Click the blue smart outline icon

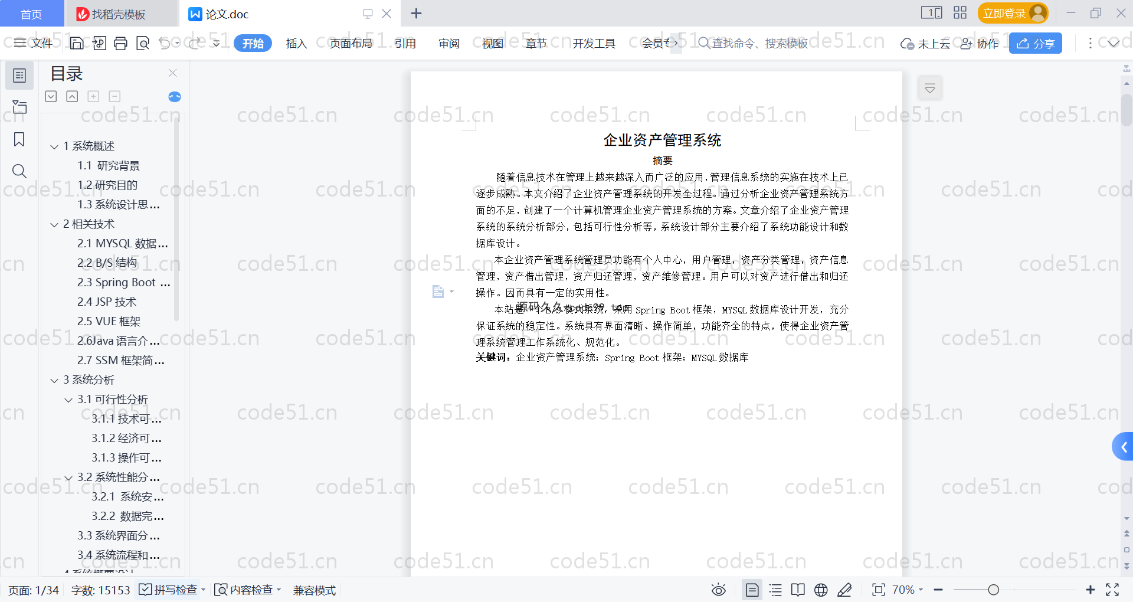[x=175, y=97]
